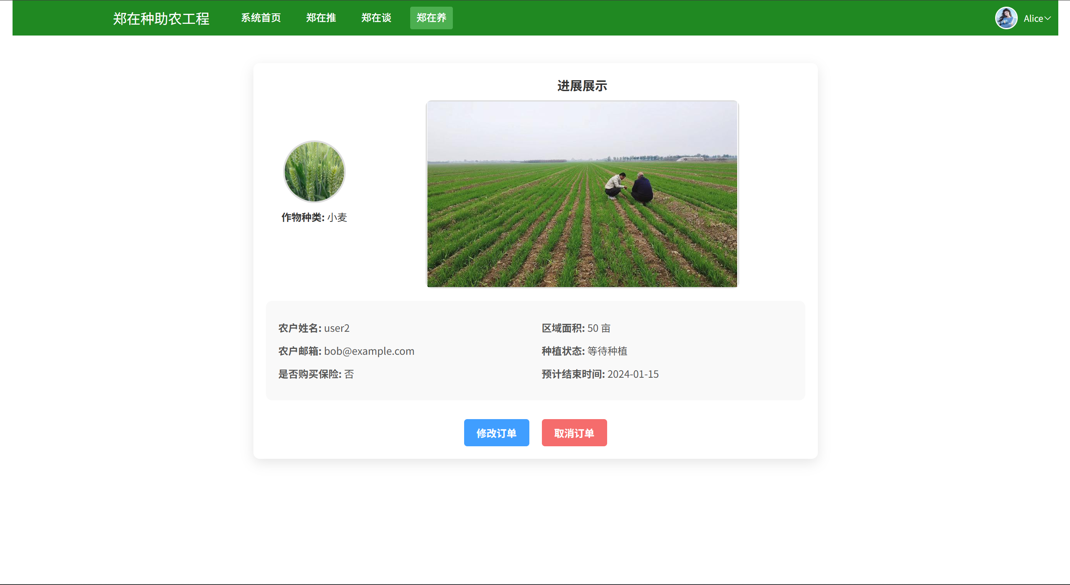The height and width of the screenshot is (585, 1070).
Task: Click the circular wheat crop image
Action: coord(314,171)
